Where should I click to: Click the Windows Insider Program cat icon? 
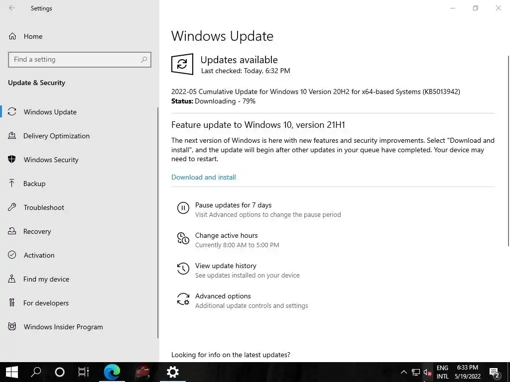tap(12, 326)
